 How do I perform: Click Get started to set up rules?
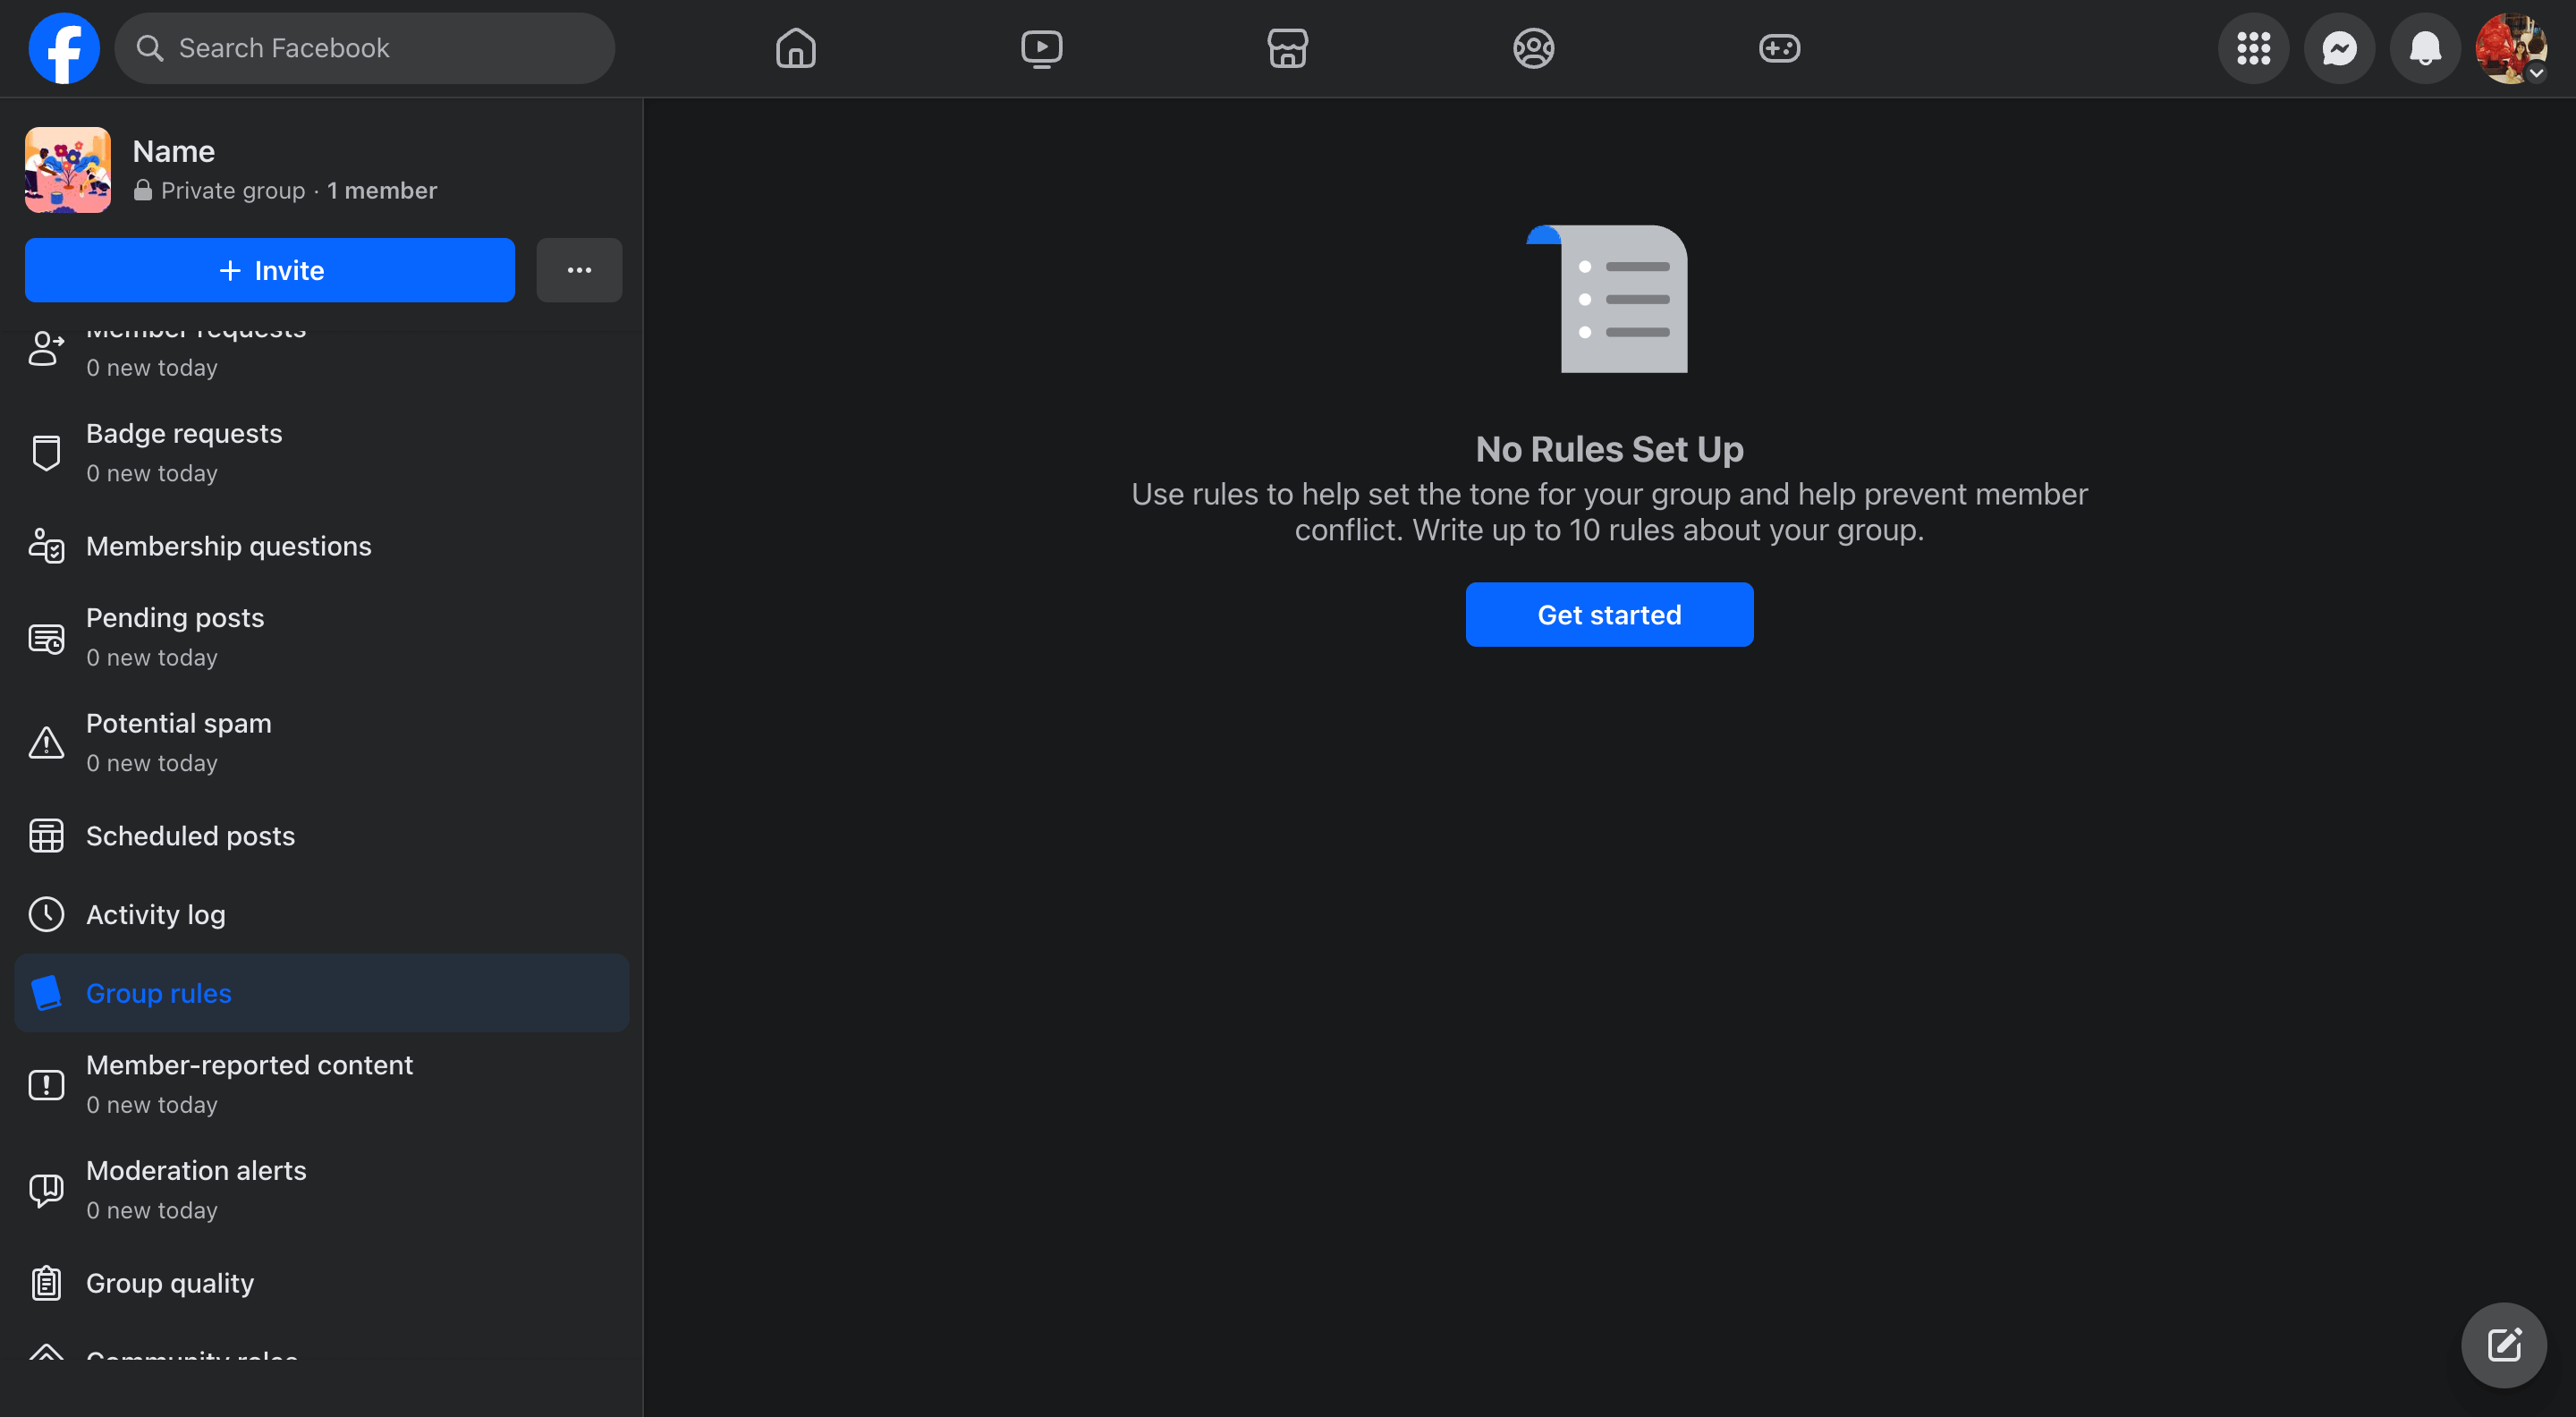tap(1608, 613)
